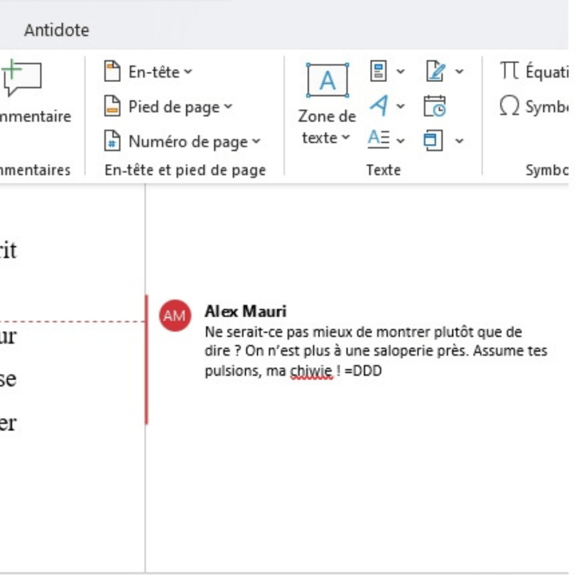
Task: Click the AM avatar on the comment
Action: (174, 316)
